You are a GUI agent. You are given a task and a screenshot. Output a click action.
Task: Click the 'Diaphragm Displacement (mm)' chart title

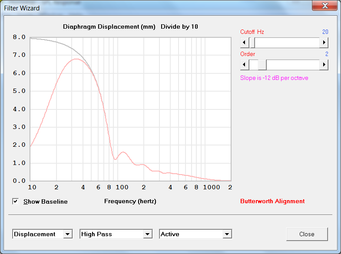click(x=109, y=27)
